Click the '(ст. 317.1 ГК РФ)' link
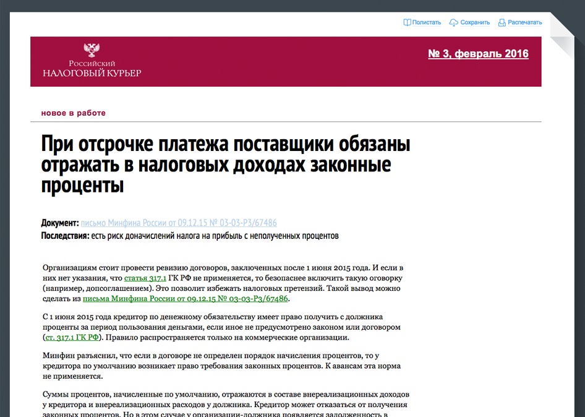585x417 pixels. click(72, 337)
